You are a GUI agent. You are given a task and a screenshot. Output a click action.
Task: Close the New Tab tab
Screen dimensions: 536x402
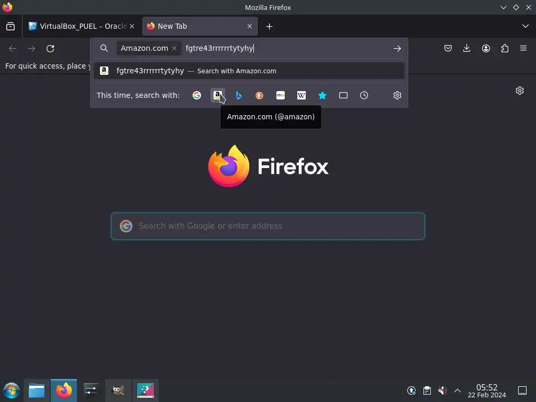pyautogui.click(x=250, y=26)
